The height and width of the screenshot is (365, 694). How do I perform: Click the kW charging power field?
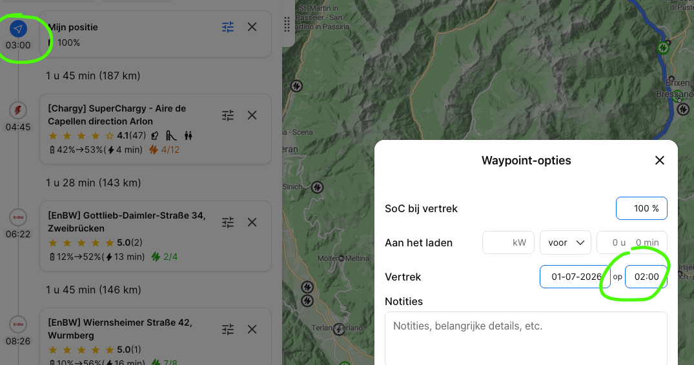click(508, 242)
